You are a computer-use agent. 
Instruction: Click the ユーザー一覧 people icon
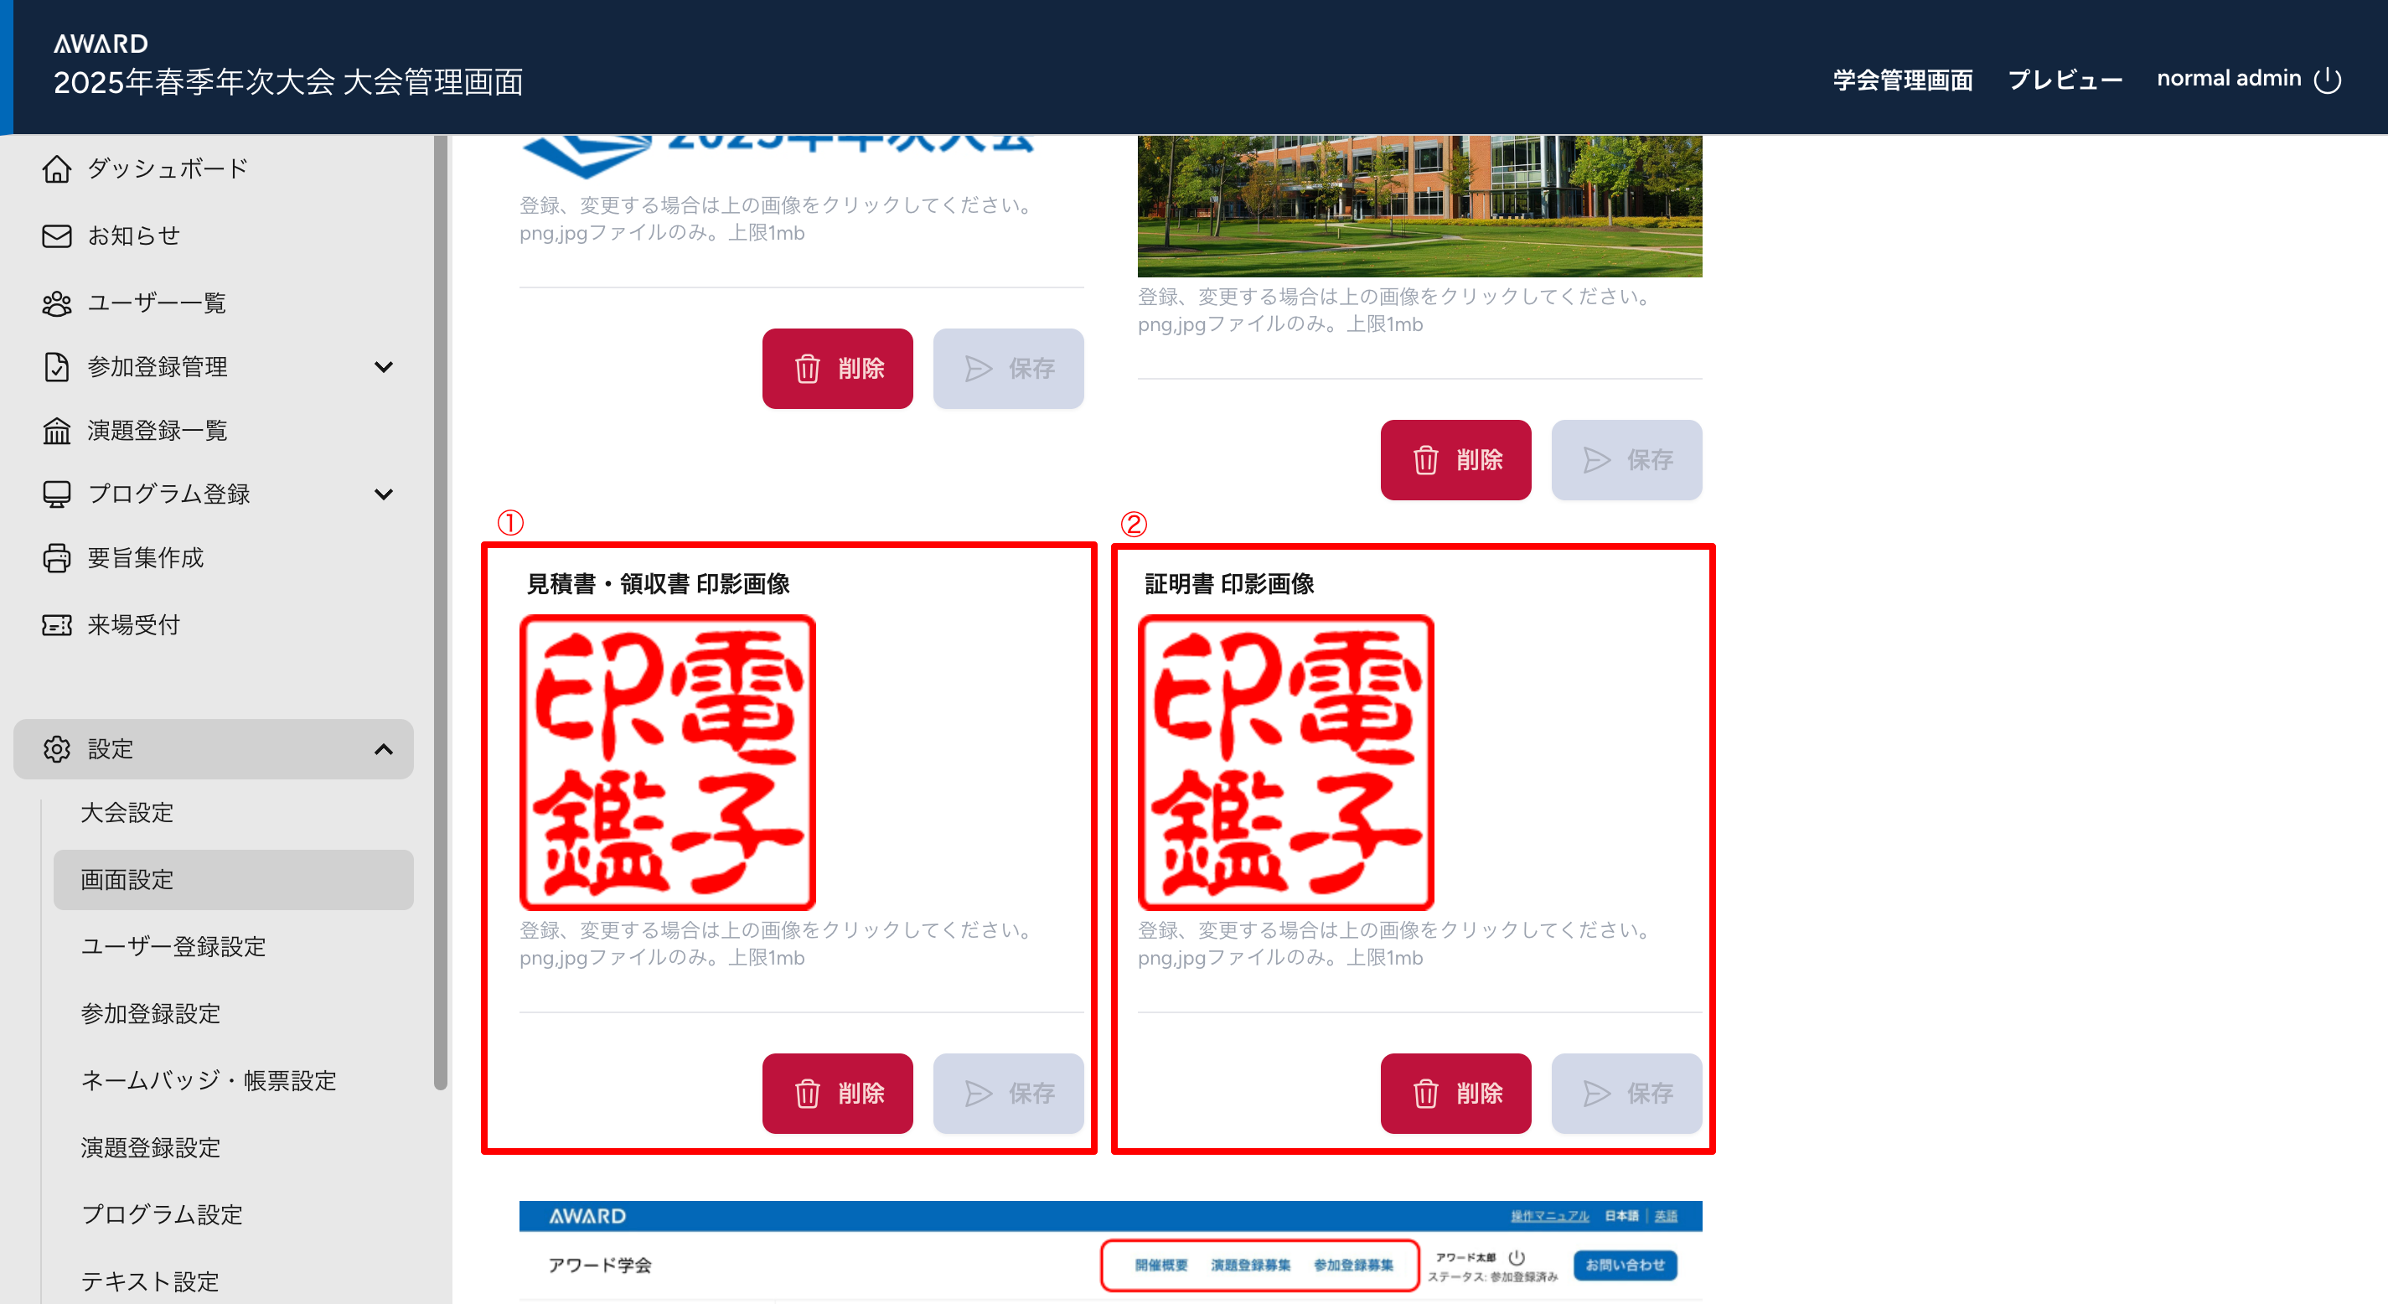point(56,303)
